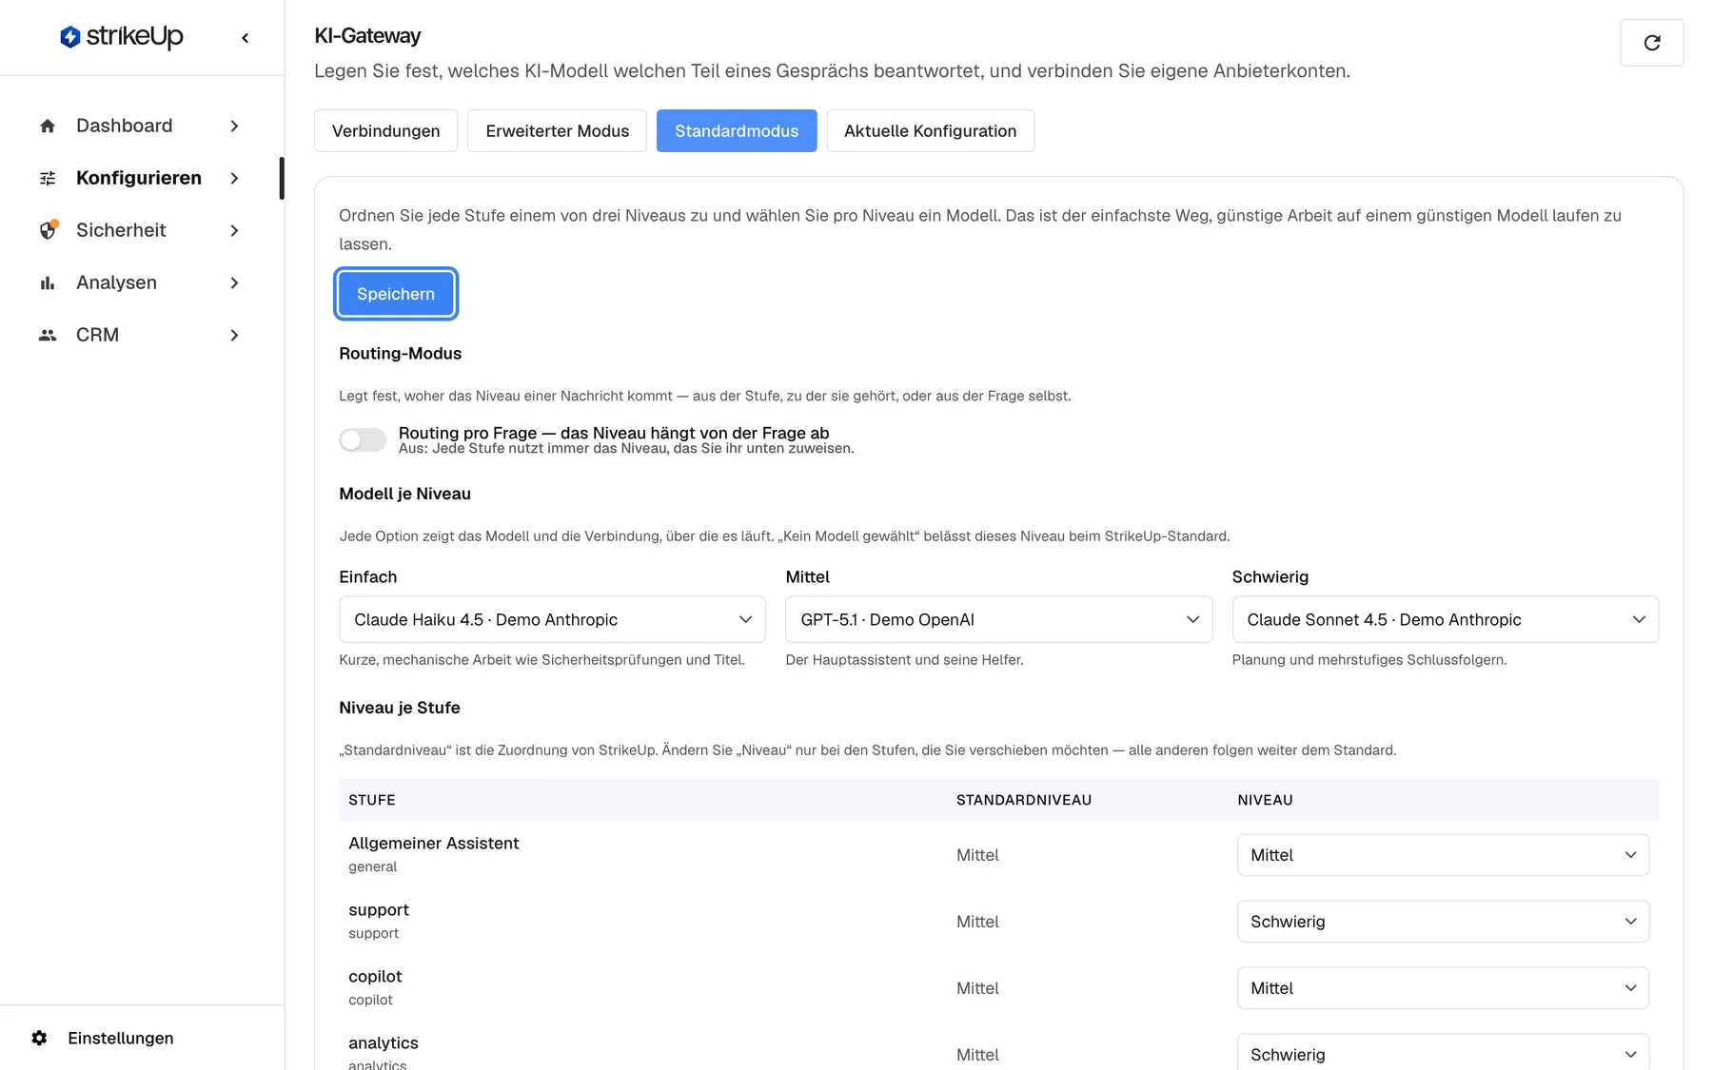Click the Sicherheit shield icon

48,230
